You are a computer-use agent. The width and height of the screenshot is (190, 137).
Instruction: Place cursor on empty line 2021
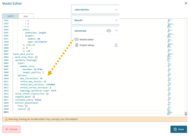click(x=89, y=112)
